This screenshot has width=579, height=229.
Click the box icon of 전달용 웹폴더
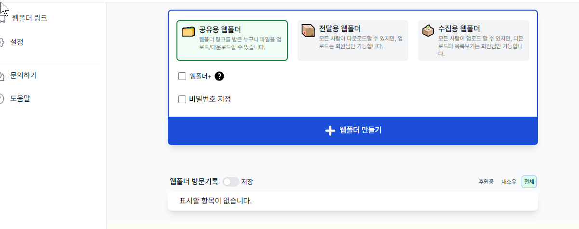(x=308, y=30)
